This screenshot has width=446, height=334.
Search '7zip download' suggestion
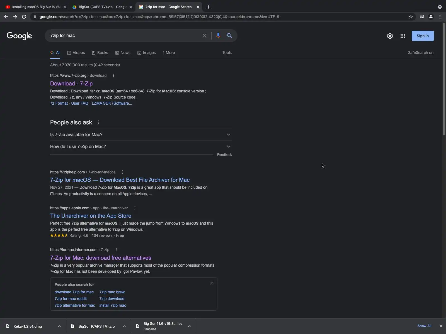click(x=112, y=299)
